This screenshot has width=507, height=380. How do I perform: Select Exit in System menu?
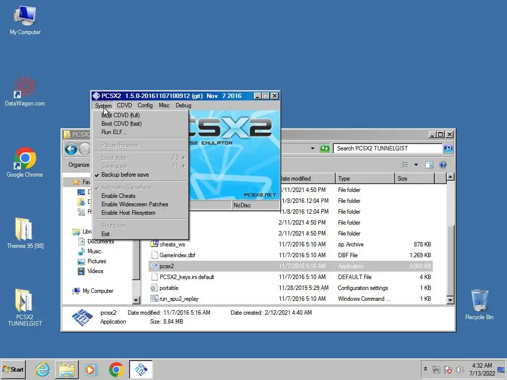click(140, 234)
